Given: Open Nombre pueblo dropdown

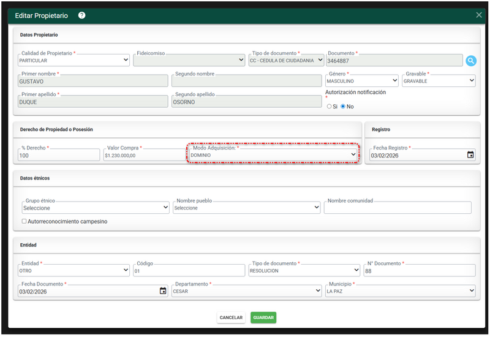Looking at the screenshot, I should point(247,208).
